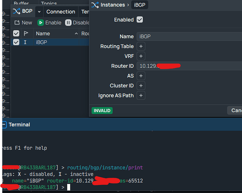Image resolution: width=242 pixels, height=193 pixels.
Task: Click the Terminal panel title
Action: point(19,125)
